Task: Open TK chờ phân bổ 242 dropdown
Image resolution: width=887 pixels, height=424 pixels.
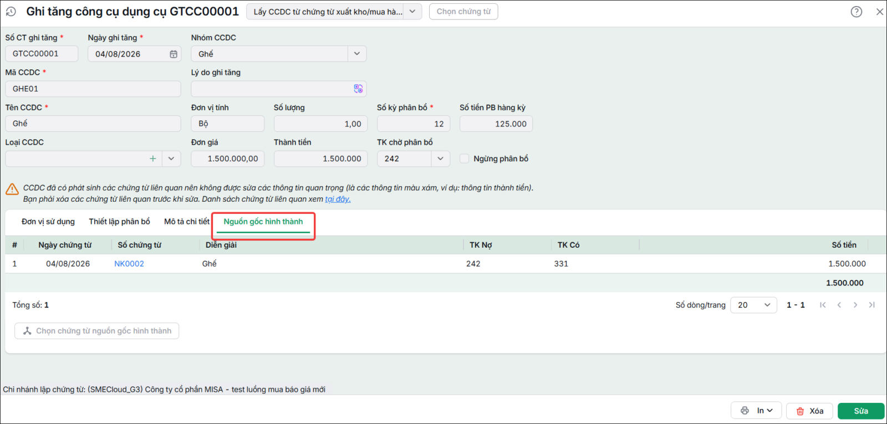Action: pos(440,159)
